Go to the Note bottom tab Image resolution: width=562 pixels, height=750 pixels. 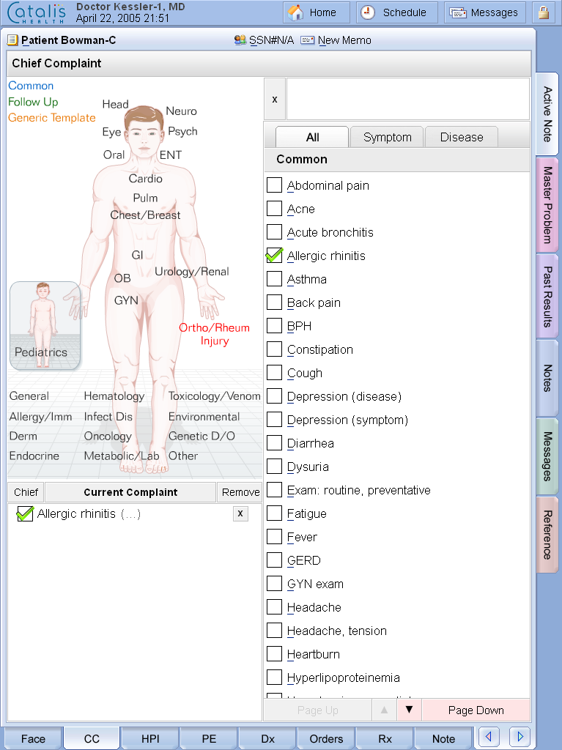(443, 738)
